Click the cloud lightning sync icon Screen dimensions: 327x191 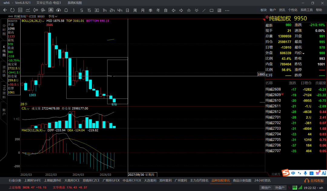58,10
